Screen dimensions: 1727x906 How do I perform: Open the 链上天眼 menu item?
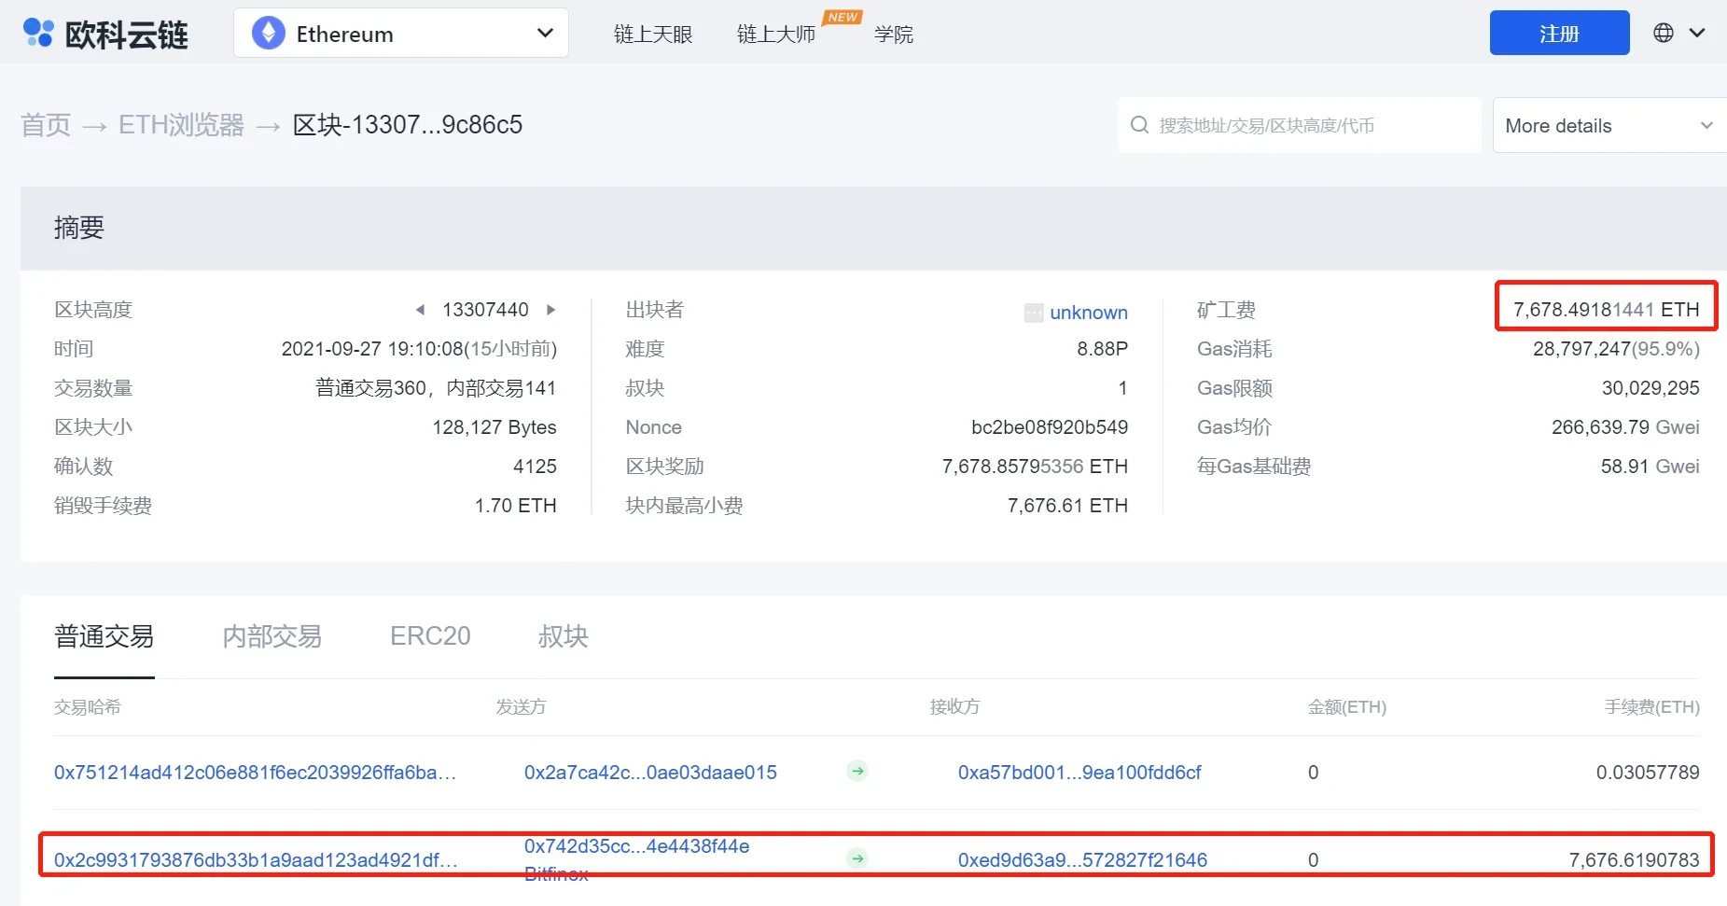652,35
